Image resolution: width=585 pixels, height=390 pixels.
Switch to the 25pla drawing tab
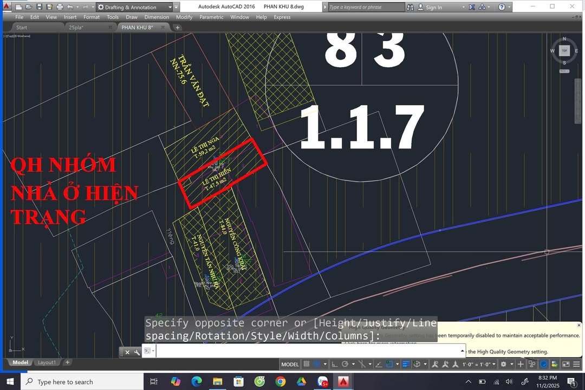[76, 27]
